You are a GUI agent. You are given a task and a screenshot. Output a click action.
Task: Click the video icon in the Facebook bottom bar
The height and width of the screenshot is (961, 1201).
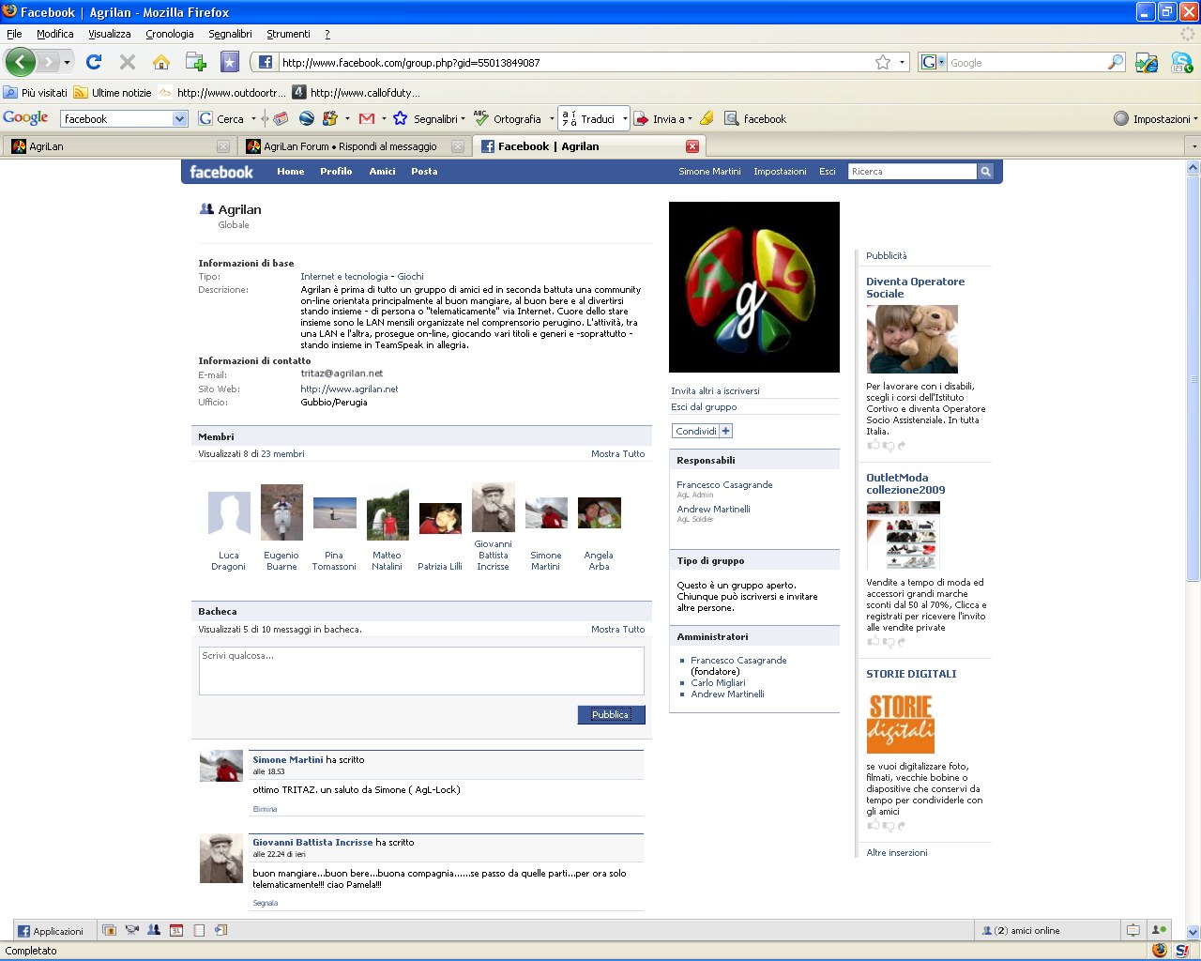tap(131, 930)
